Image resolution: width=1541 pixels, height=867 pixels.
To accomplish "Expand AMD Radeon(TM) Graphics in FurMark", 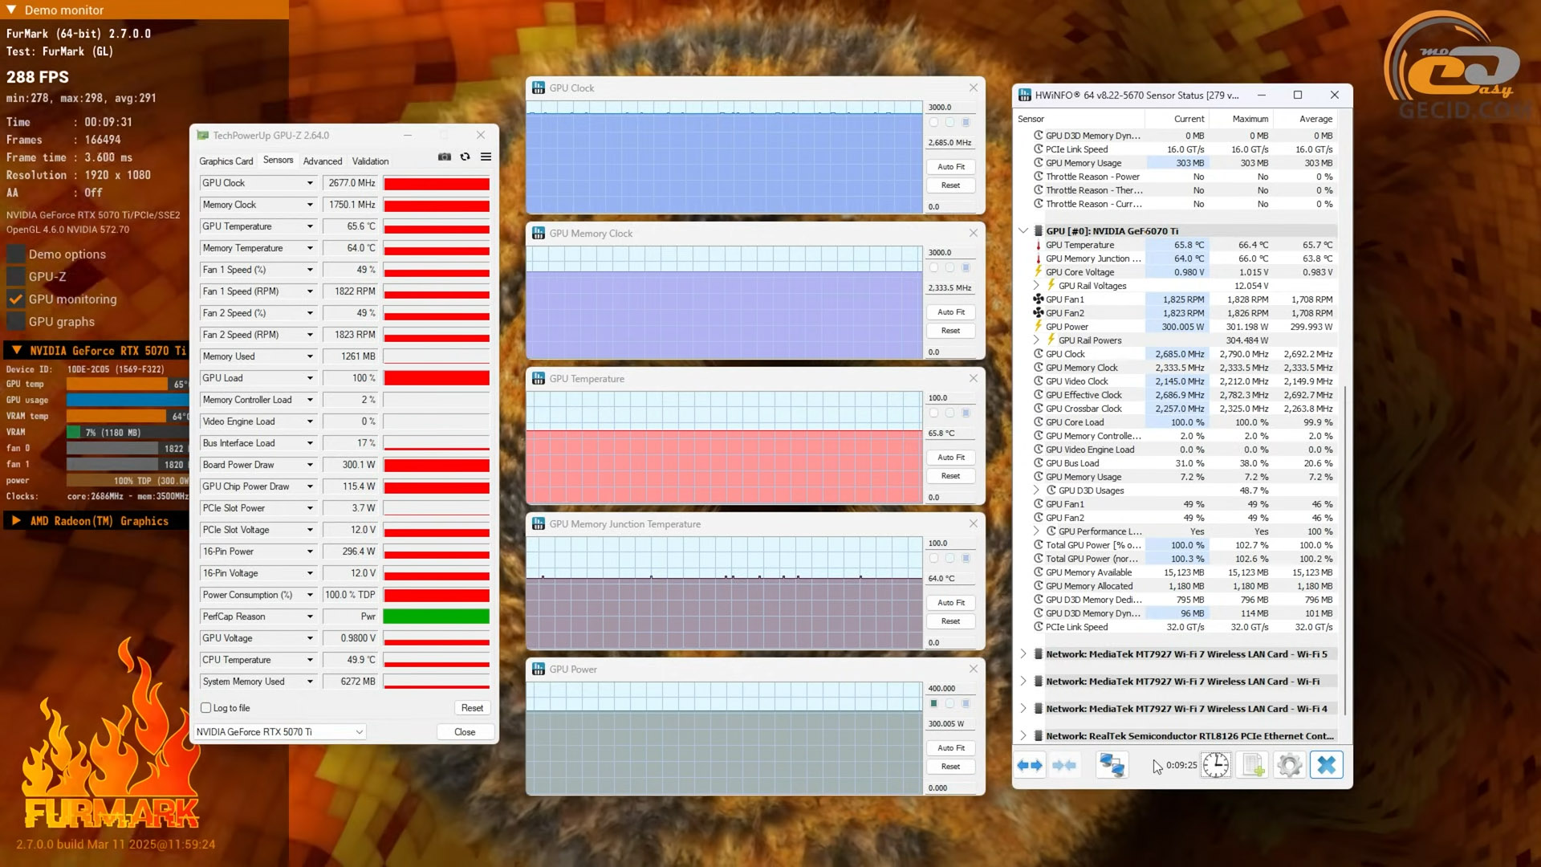I will click(x=15, y=521).
